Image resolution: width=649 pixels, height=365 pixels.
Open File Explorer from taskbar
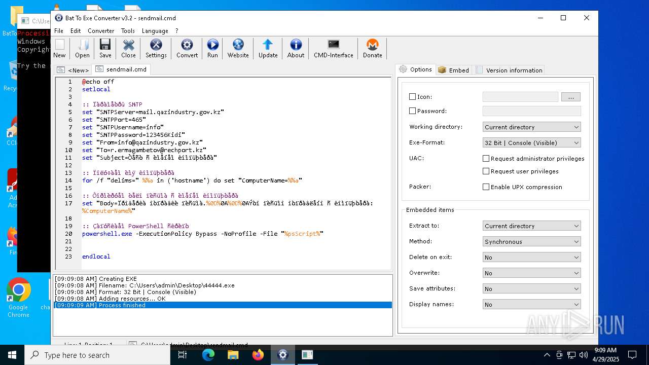(x=233, y=355)
